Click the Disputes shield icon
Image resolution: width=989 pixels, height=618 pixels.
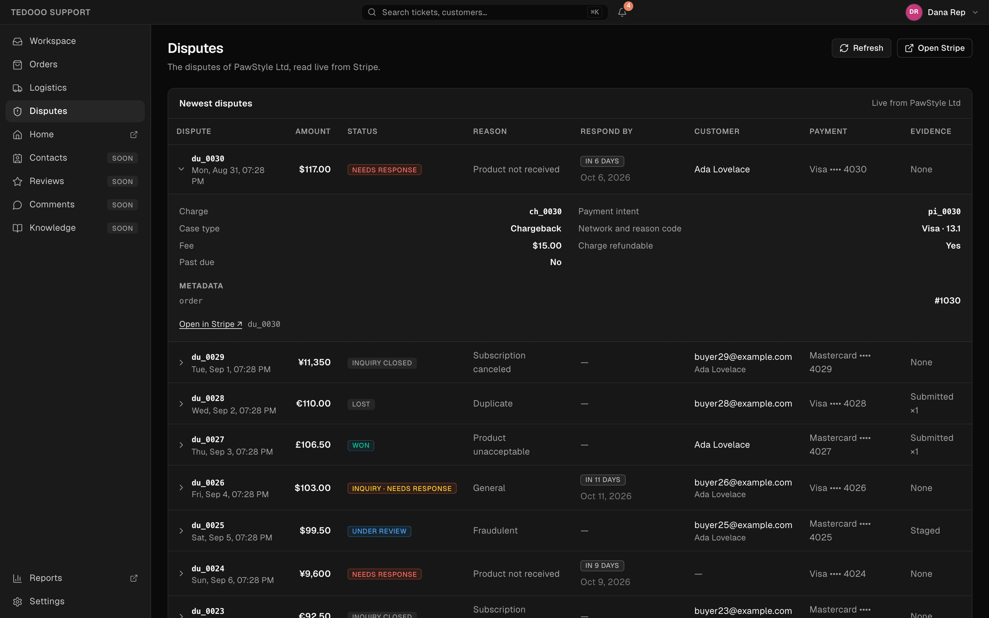click(x=18, y=111)
